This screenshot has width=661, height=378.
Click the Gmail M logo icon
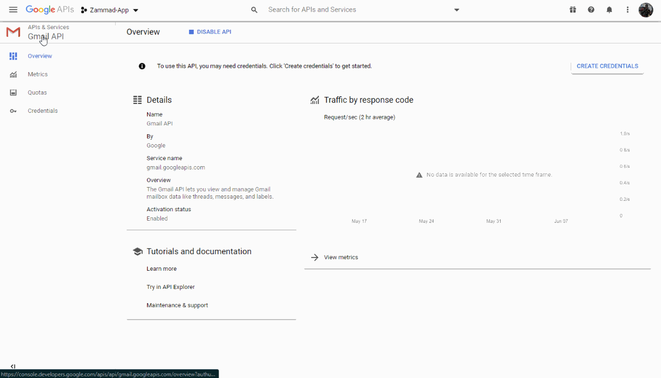pos(13,32)
